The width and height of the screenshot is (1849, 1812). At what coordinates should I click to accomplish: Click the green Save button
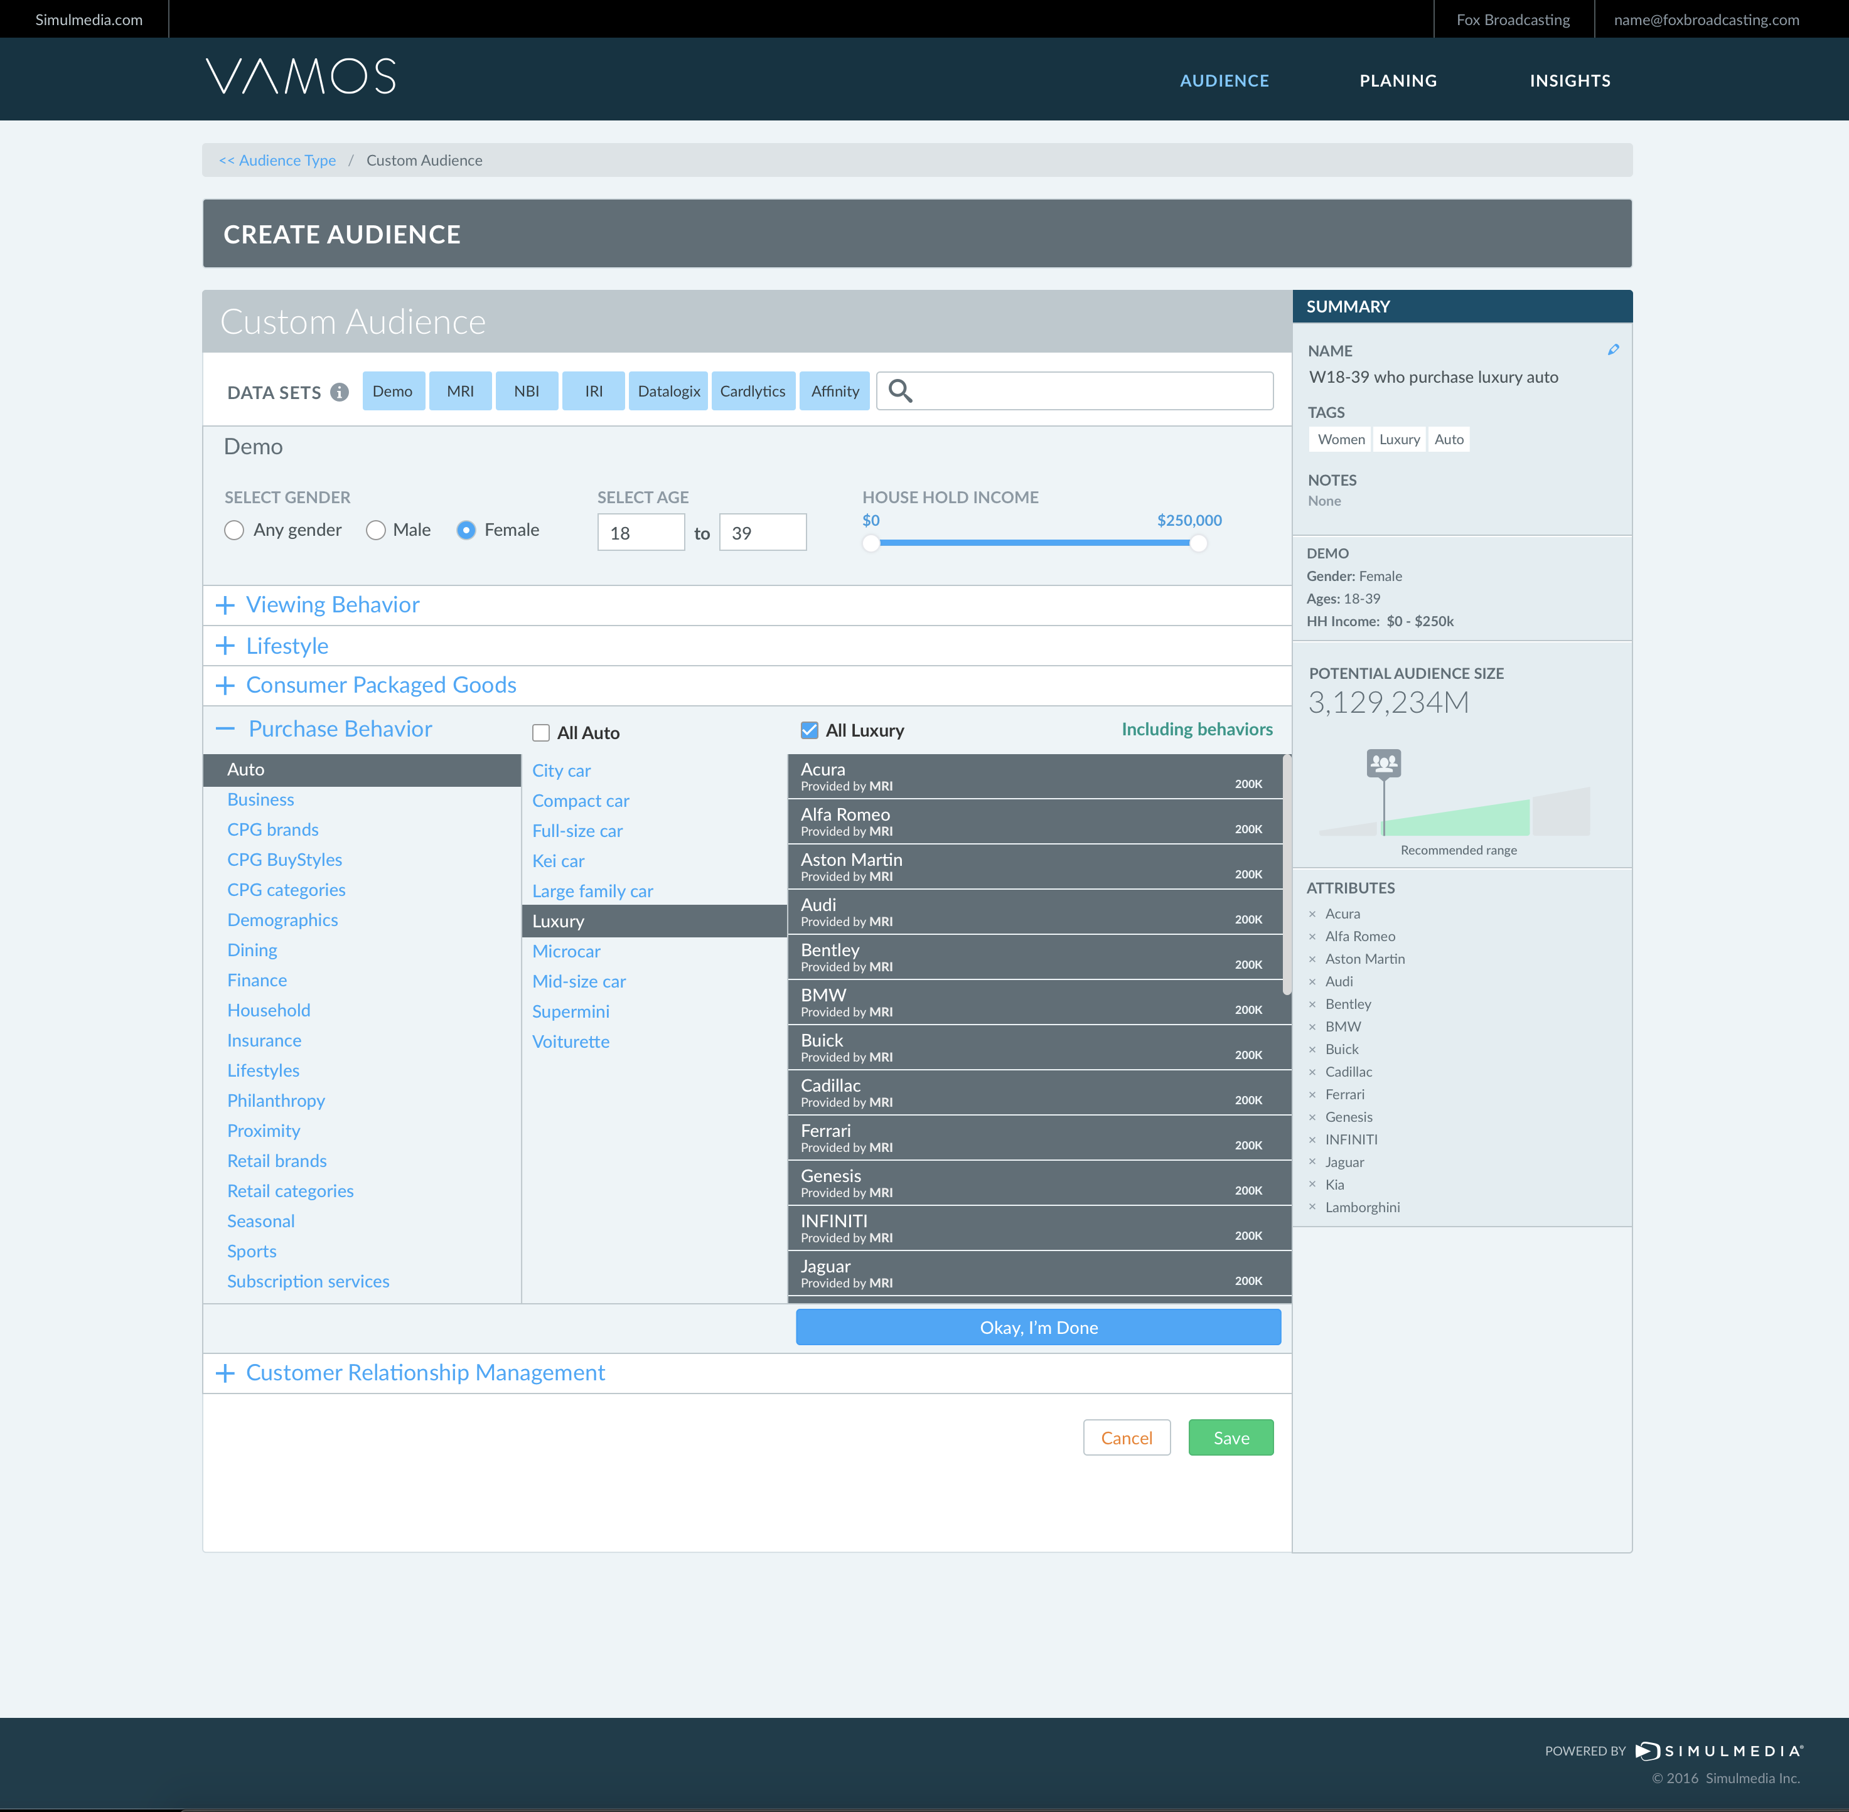click(1231, 1438)
